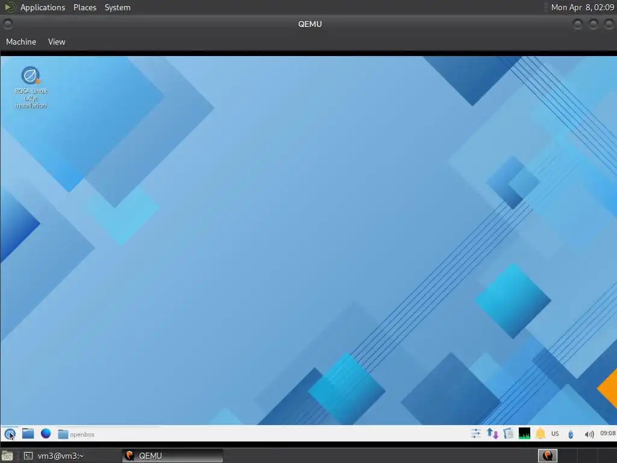Select the QEMU task in host taskbar
This screenshot has height=463, width=617.
point(172,456)
